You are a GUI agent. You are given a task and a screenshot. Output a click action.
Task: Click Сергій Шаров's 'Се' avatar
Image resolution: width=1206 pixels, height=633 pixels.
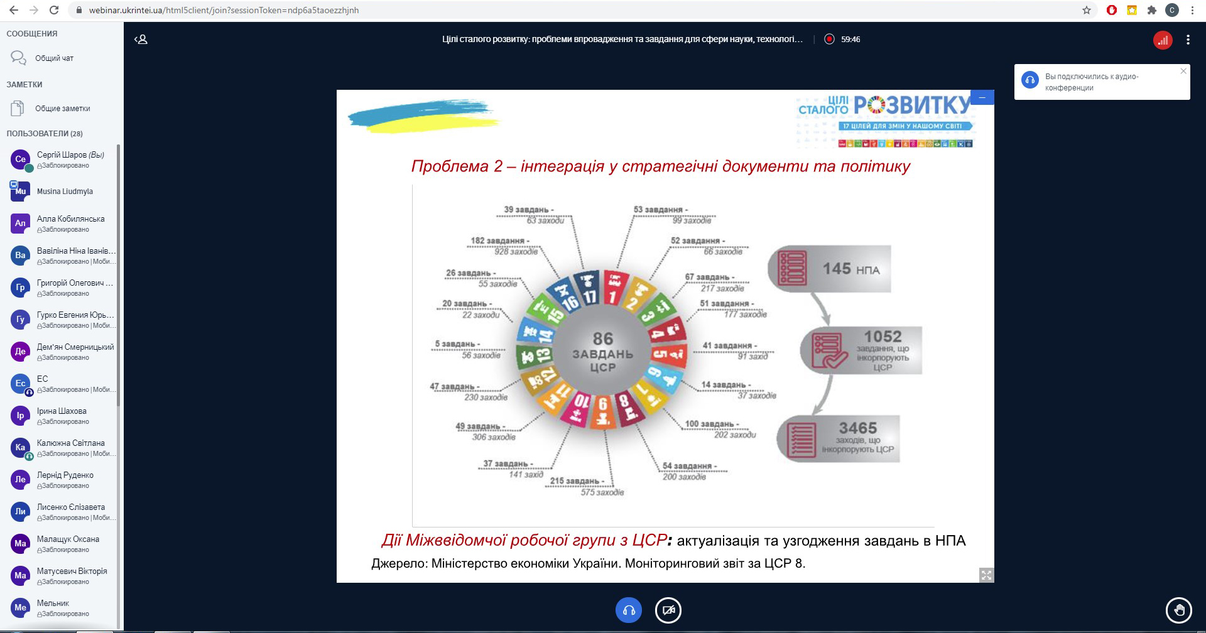(x=21, y=160)
